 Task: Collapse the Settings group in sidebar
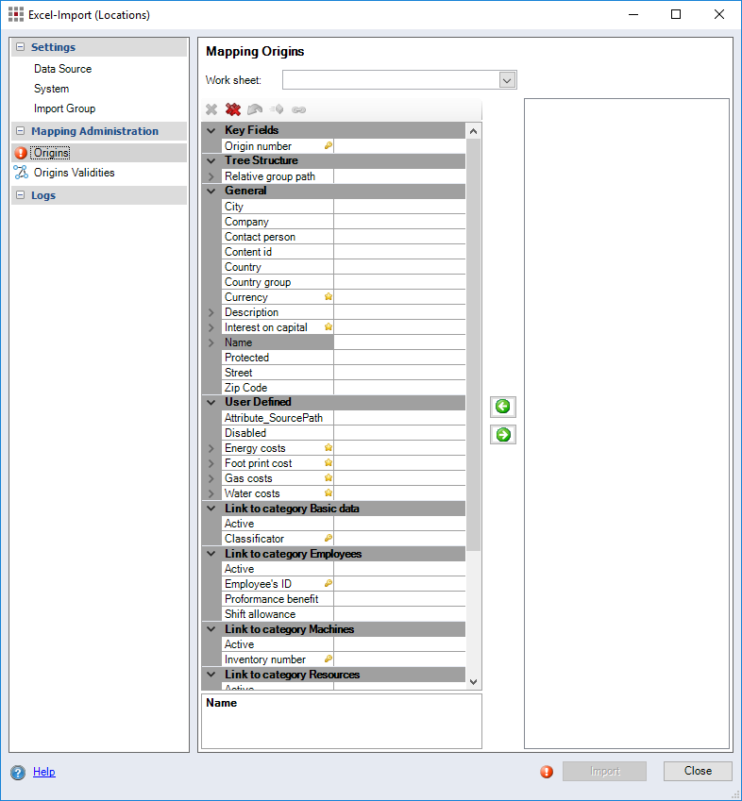(x=21, y=47)
